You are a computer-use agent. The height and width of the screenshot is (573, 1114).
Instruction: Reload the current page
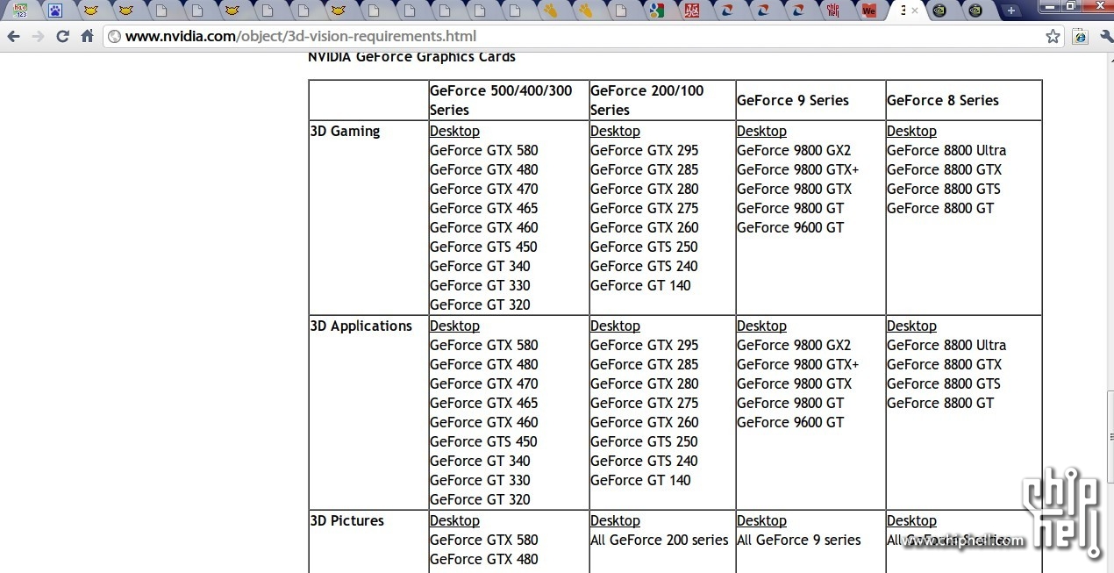coord(62,36)
